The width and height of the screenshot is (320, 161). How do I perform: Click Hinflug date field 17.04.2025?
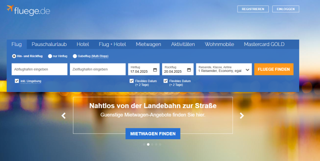[x=144, y=69]
